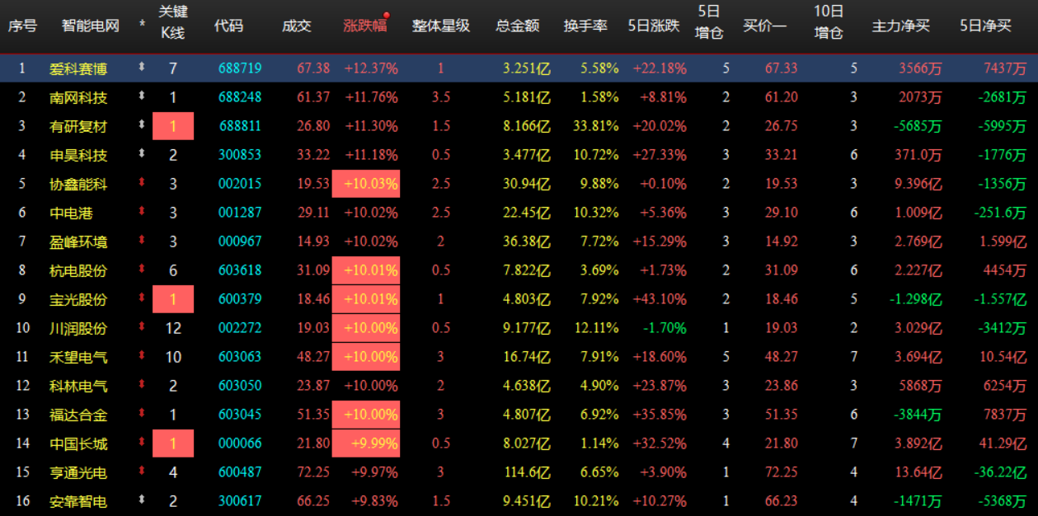
Task: Click total amount 114.6亿
Action: [527, 472]
